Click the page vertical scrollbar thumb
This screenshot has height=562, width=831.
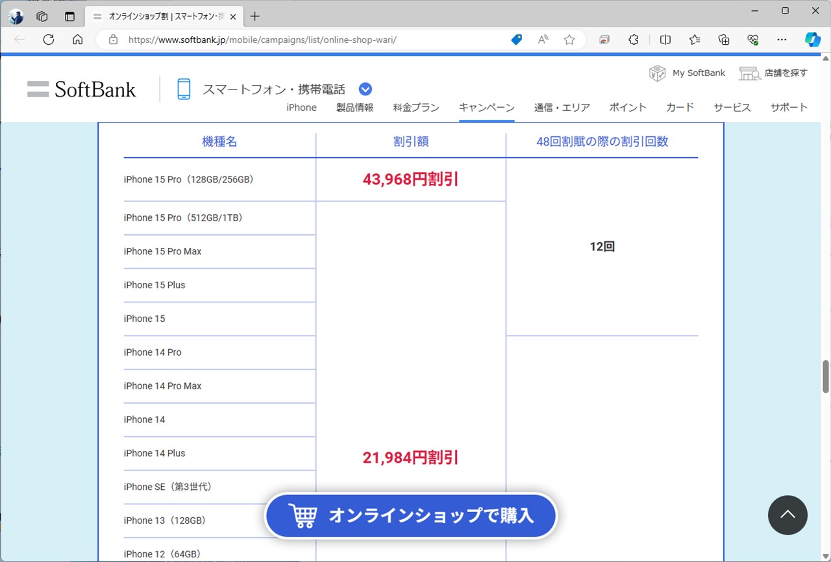pyautogui.click(x=826, y=376)
